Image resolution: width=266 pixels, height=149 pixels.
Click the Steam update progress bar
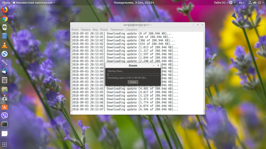pos(133,74)
